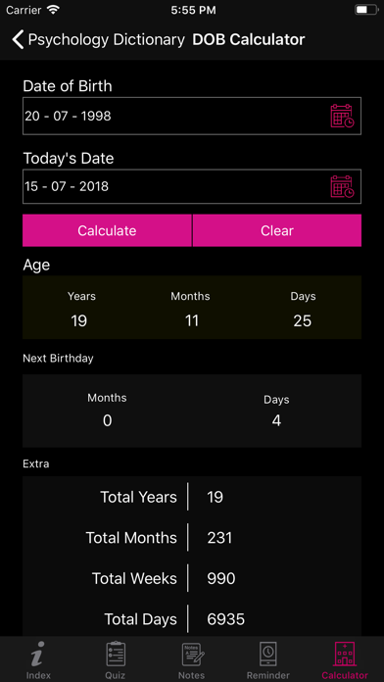Select the Today's Date field

[192, 186]
